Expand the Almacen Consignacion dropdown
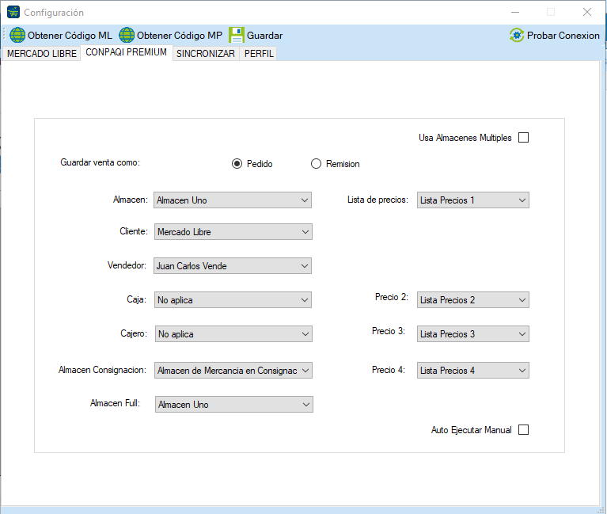 [x=233, y=371]
